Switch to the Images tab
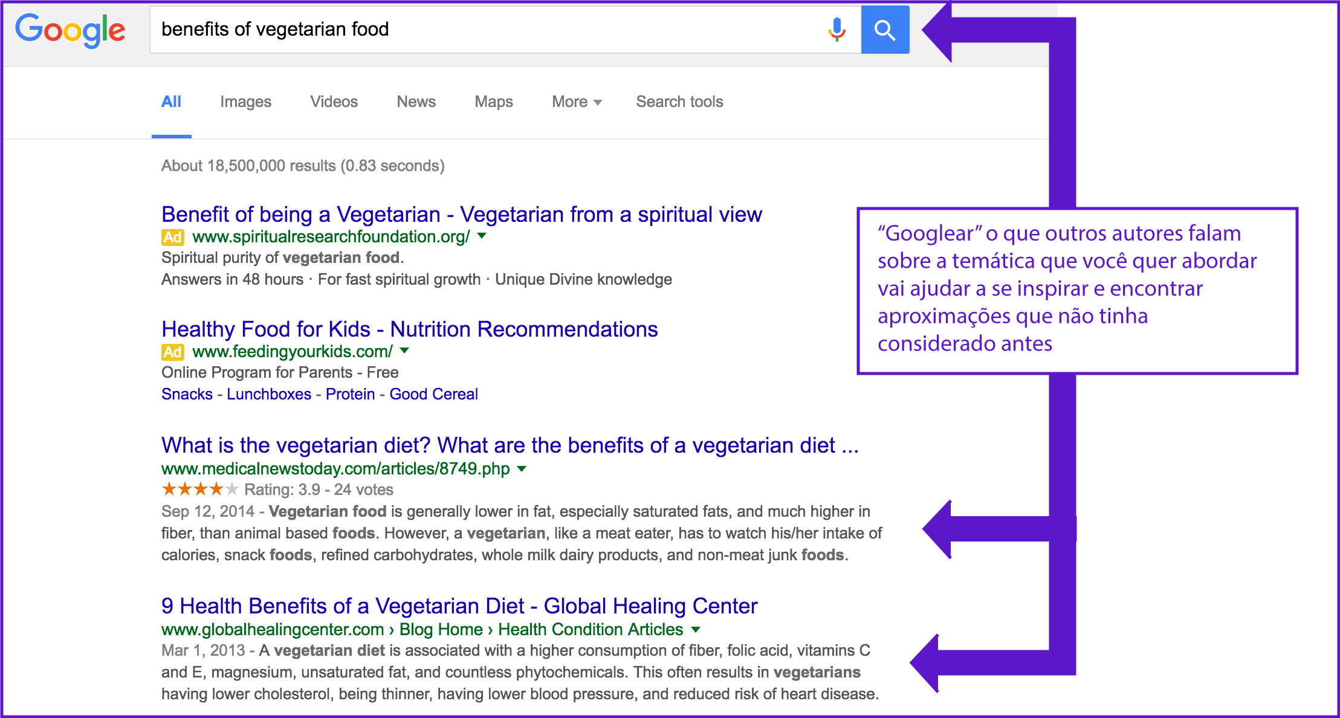Image resolution: width=1340 pixels, height=718 pixels. [x=245, y=102]
